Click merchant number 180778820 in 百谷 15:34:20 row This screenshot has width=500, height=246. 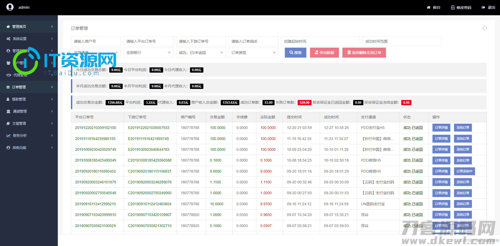click(190, 215)
